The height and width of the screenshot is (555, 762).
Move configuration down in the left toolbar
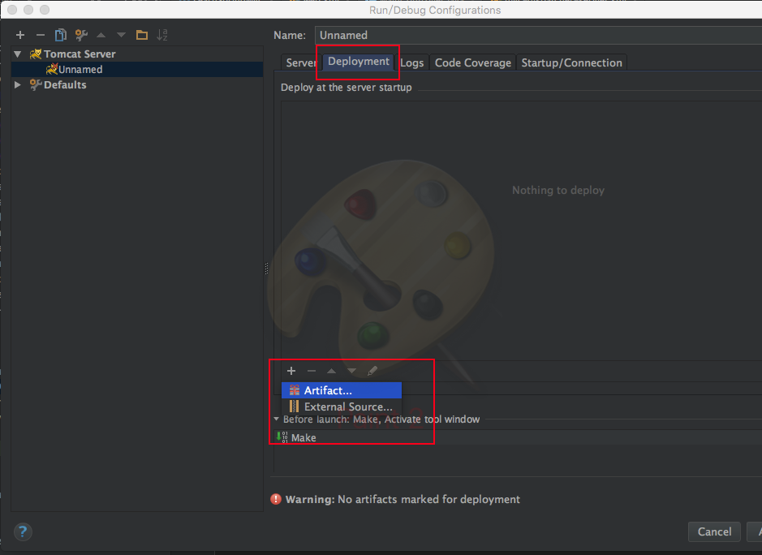point(122,35)
